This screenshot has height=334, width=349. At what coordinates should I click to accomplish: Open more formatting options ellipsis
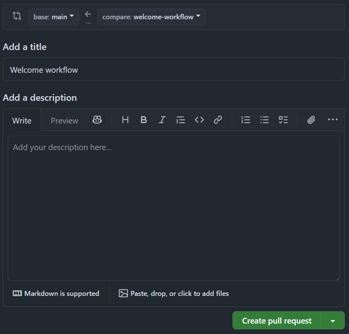tap(332, 120)
